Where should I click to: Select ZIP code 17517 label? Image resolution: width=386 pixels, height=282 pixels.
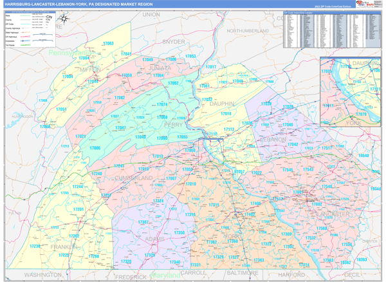click(327, 148)
